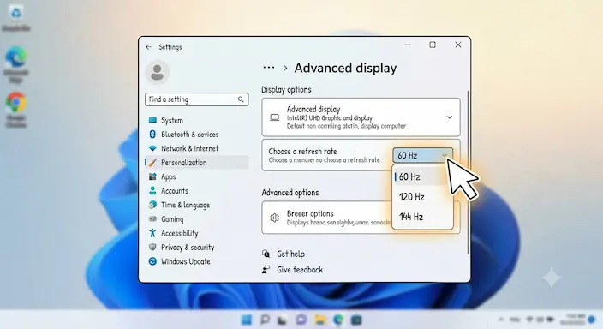Select the Recycle Bin desktop icon
The image size is (603, 329).
pos(16,18)
